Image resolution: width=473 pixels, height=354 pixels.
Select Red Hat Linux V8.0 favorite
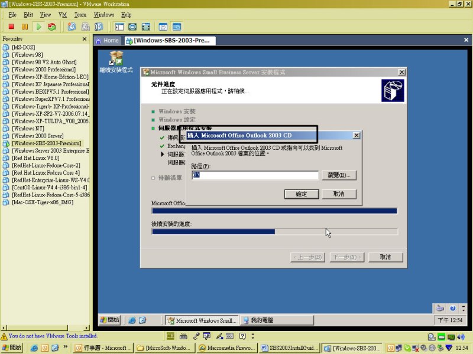tap(35, 158)
